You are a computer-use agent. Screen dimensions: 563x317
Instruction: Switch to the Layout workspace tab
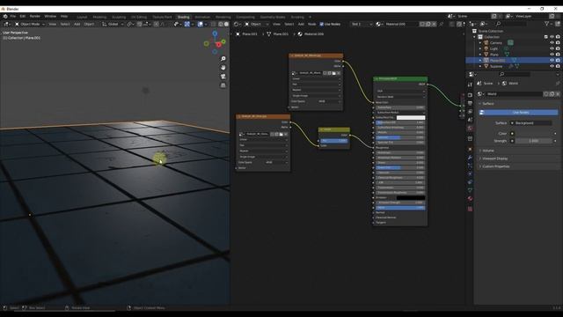tap(82, 17)
